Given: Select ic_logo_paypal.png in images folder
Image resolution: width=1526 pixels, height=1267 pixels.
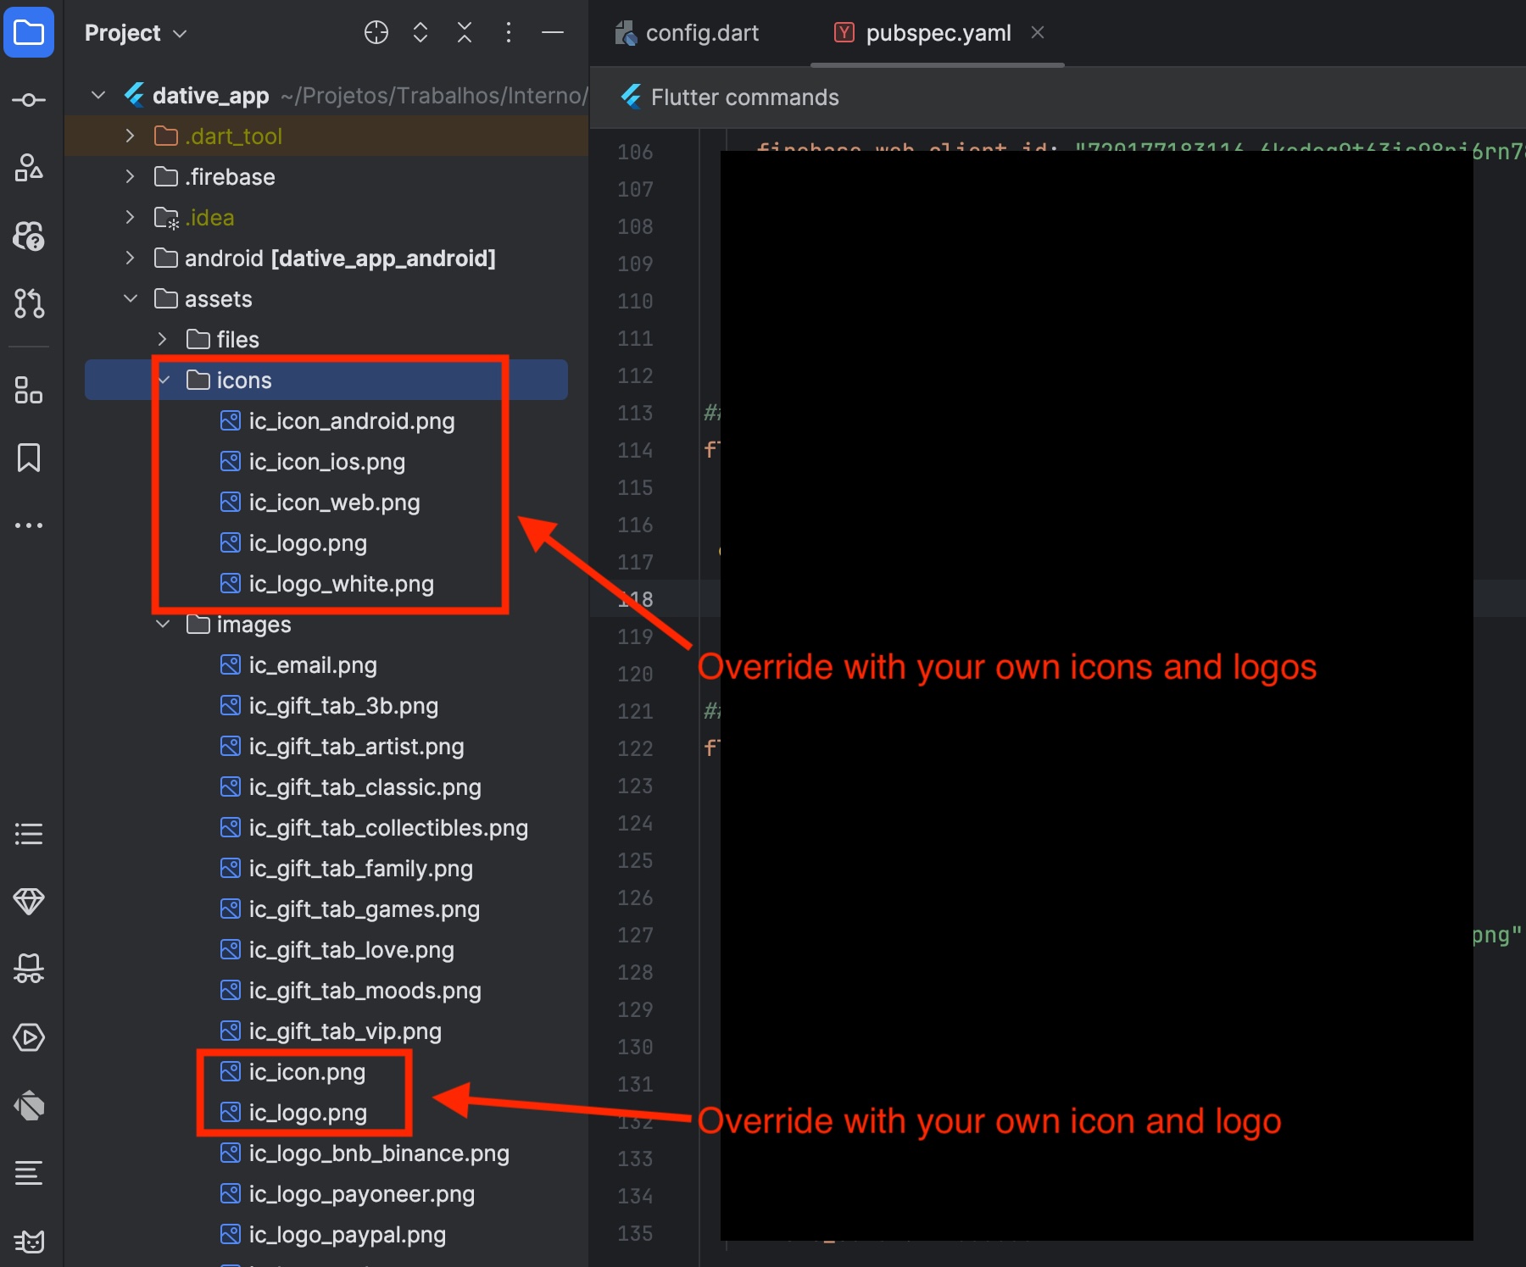Looking at the screenshot, I should [347, 1235].
